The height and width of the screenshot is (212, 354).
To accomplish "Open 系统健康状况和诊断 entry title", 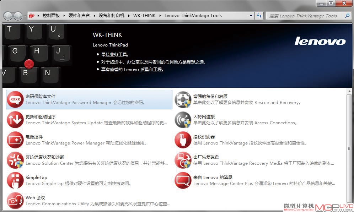I will pyautogui.click(x=45, y=157).
